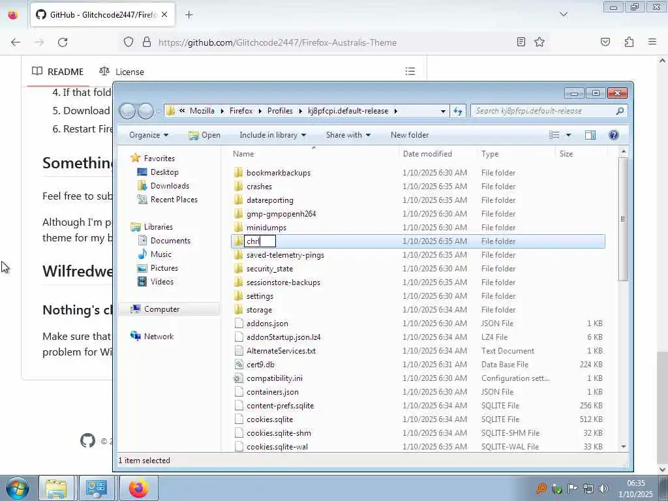Open the view options dropdown arrow
The width and height of the screenshot is (668, 501).
(568, 135)
